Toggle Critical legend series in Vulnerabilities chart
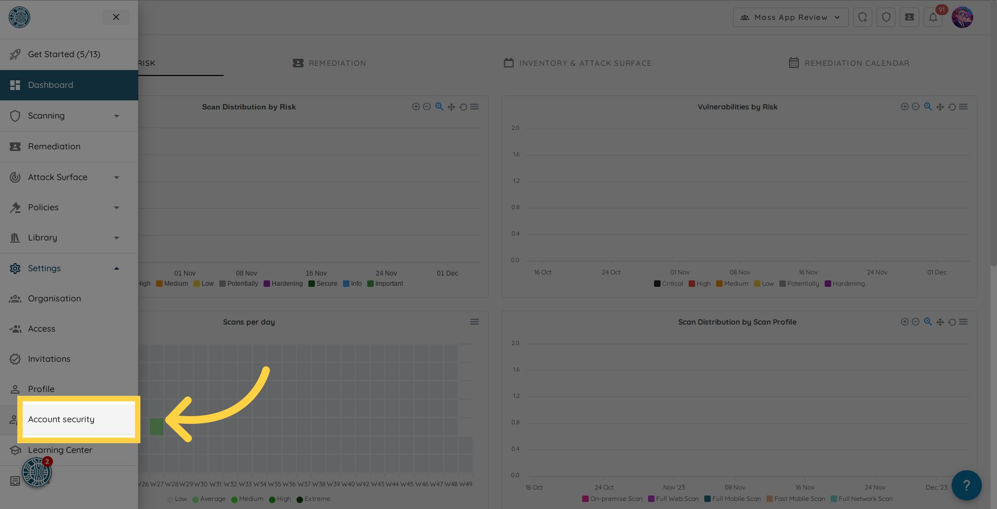Screen dimensions: 997x509 pos(669,284)
